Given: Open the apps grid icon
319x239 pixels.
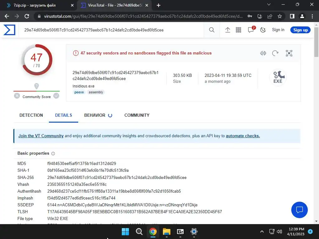Looking at the screenshot, I should tap(238, 30).
